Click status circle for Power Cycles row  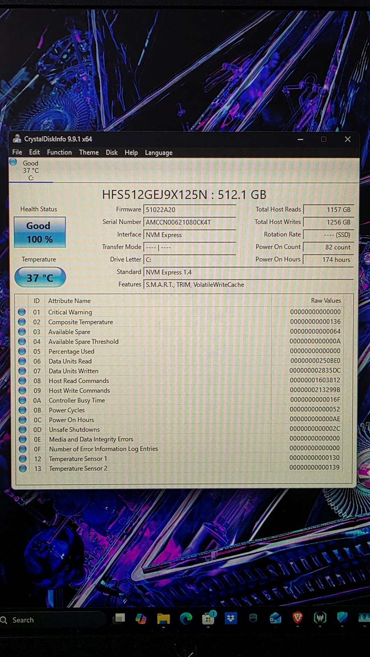[x=22, y=410]
